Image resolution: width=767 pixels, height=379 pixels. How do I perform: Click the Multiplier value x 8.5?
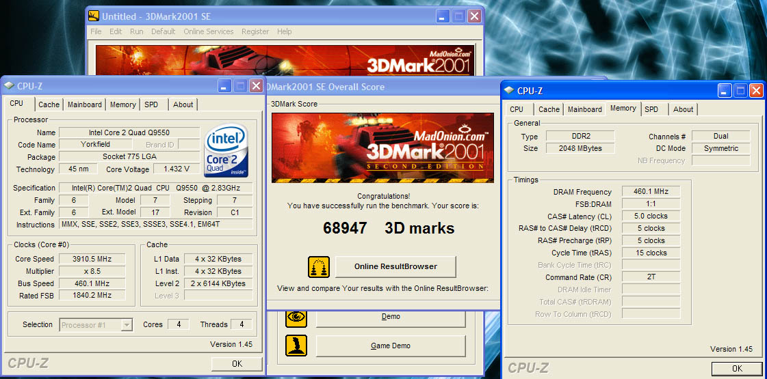pos(92,271)
